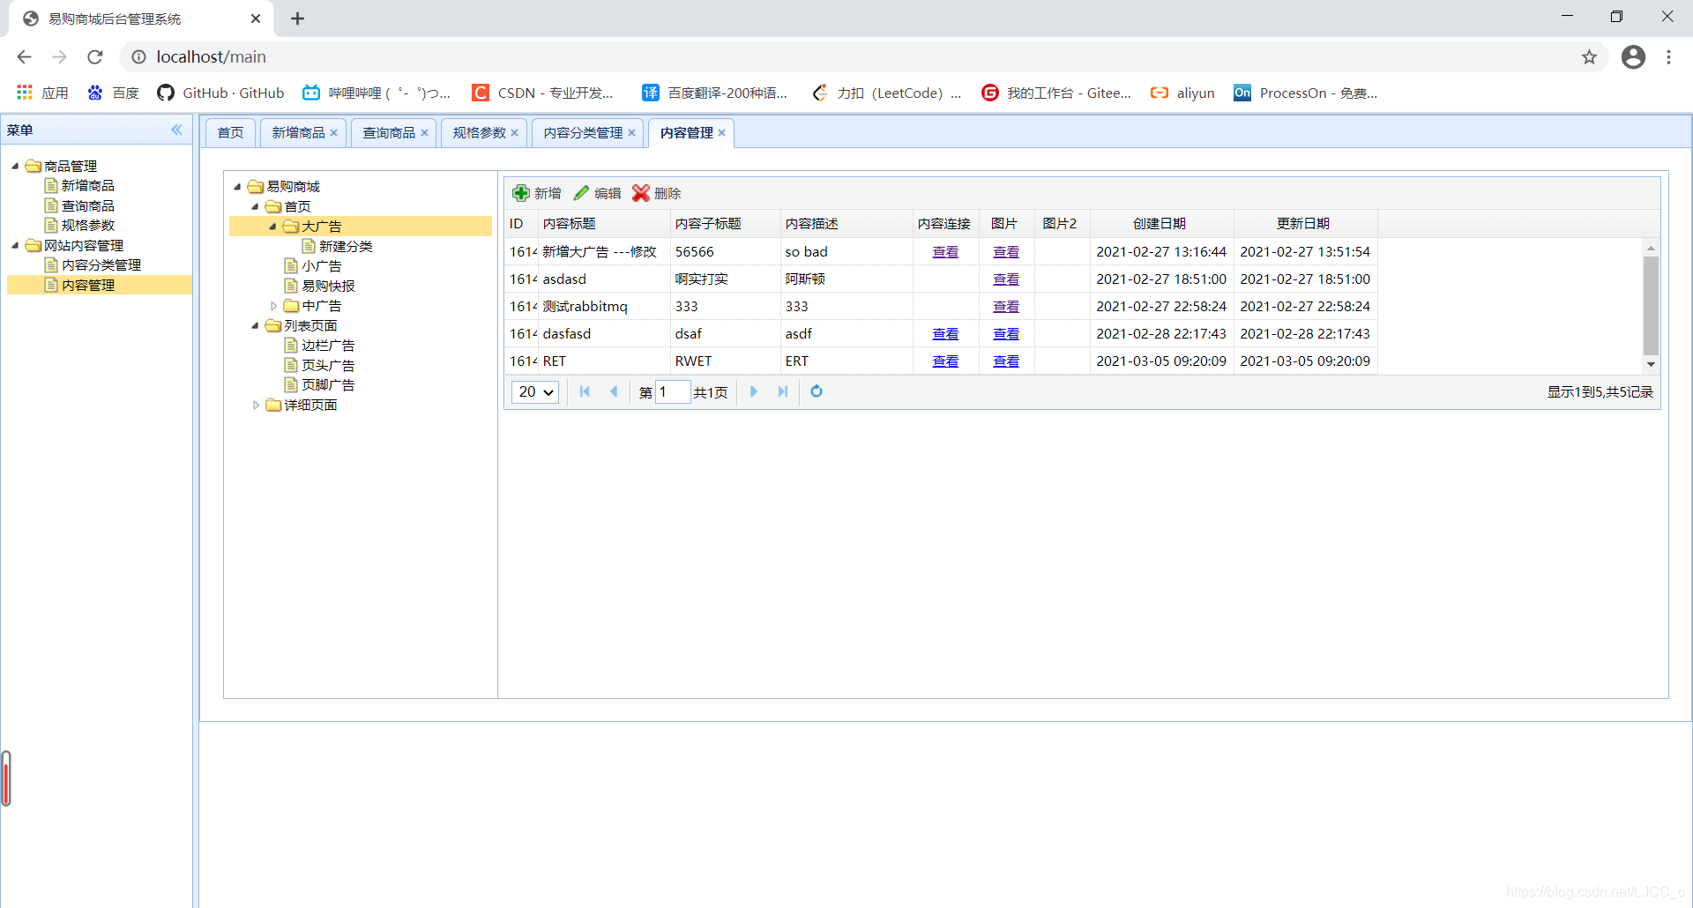Screen dimensions: 1693x908
Task: Go back in the browser
Action: 24,57
